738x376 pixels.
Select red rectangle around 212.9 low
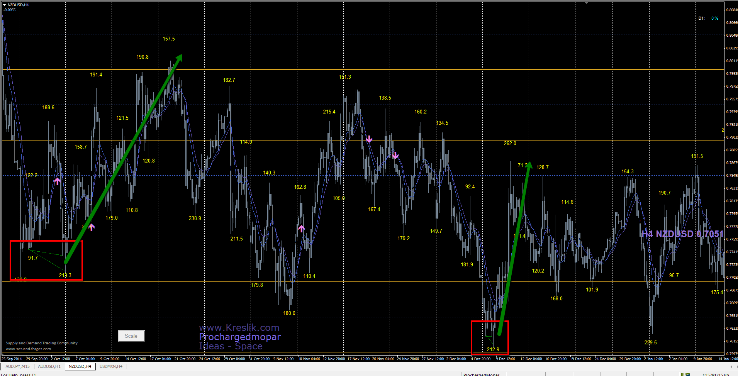tap(490, 337)
